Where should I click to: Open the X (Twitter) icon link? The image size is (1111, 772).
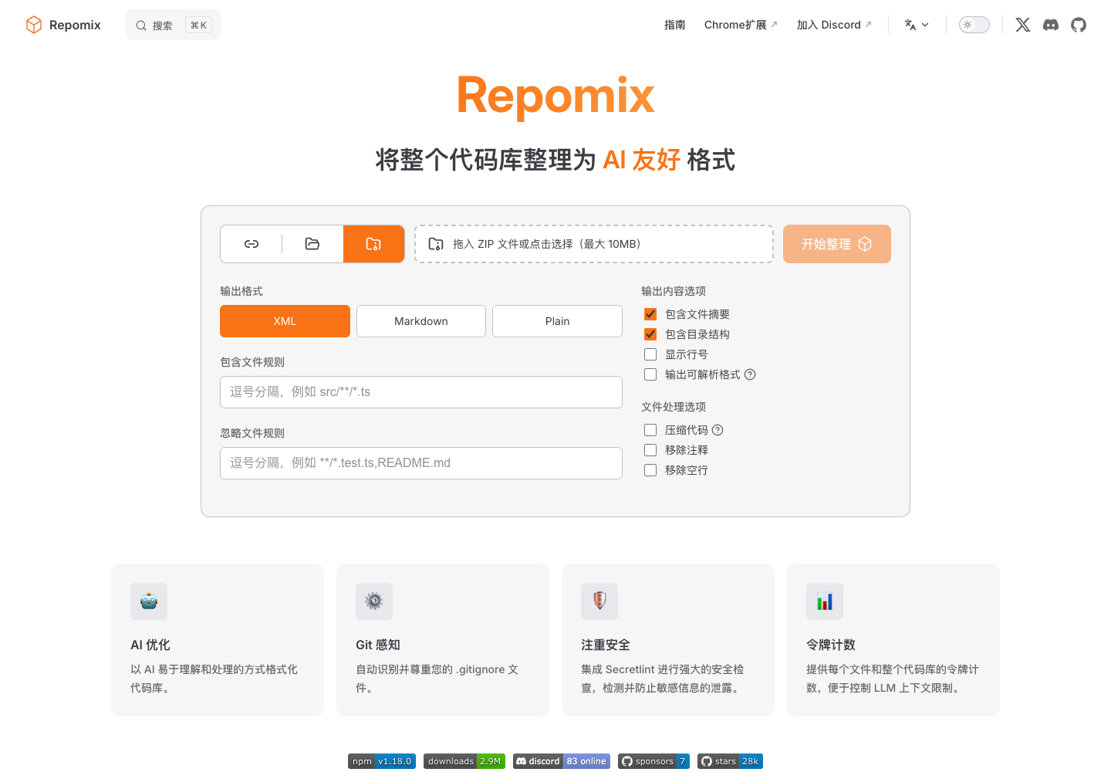pos(1023,25)
